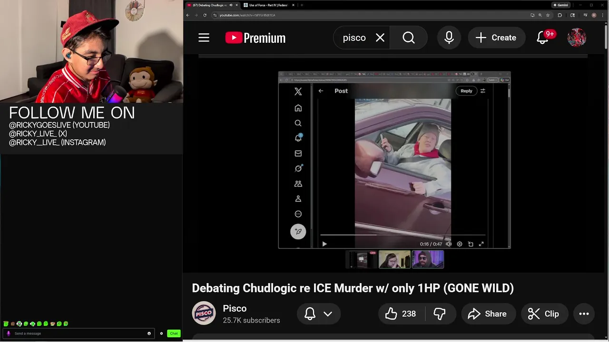This screenshot has height=342, width=609.
Task: Open Profile icon in X sidebar
Action: pos(298,199)
